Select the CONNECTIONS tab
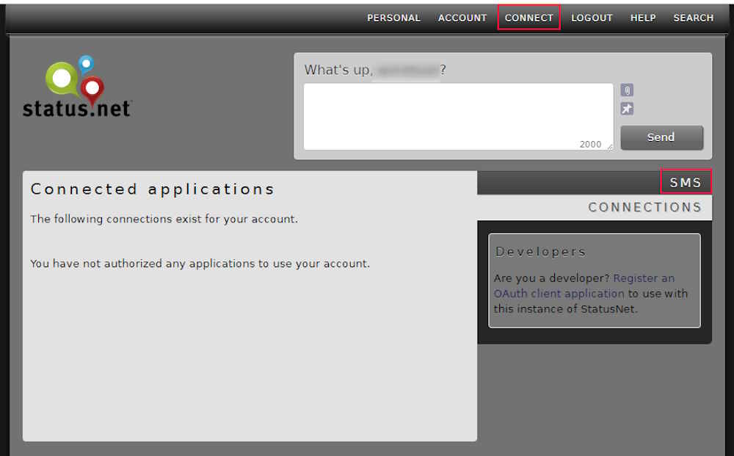Viewport: 734px width, 456px height. 644,207
